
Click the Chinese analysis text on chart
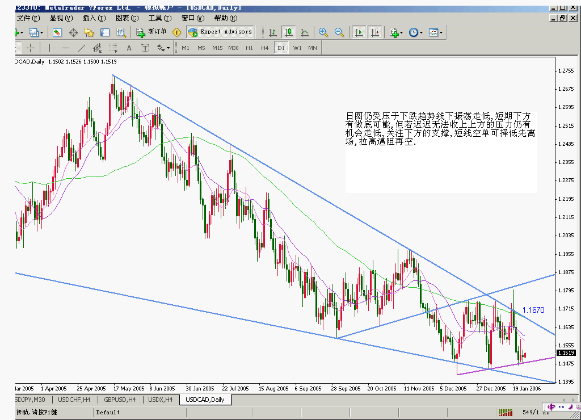[x=440, y=129]
